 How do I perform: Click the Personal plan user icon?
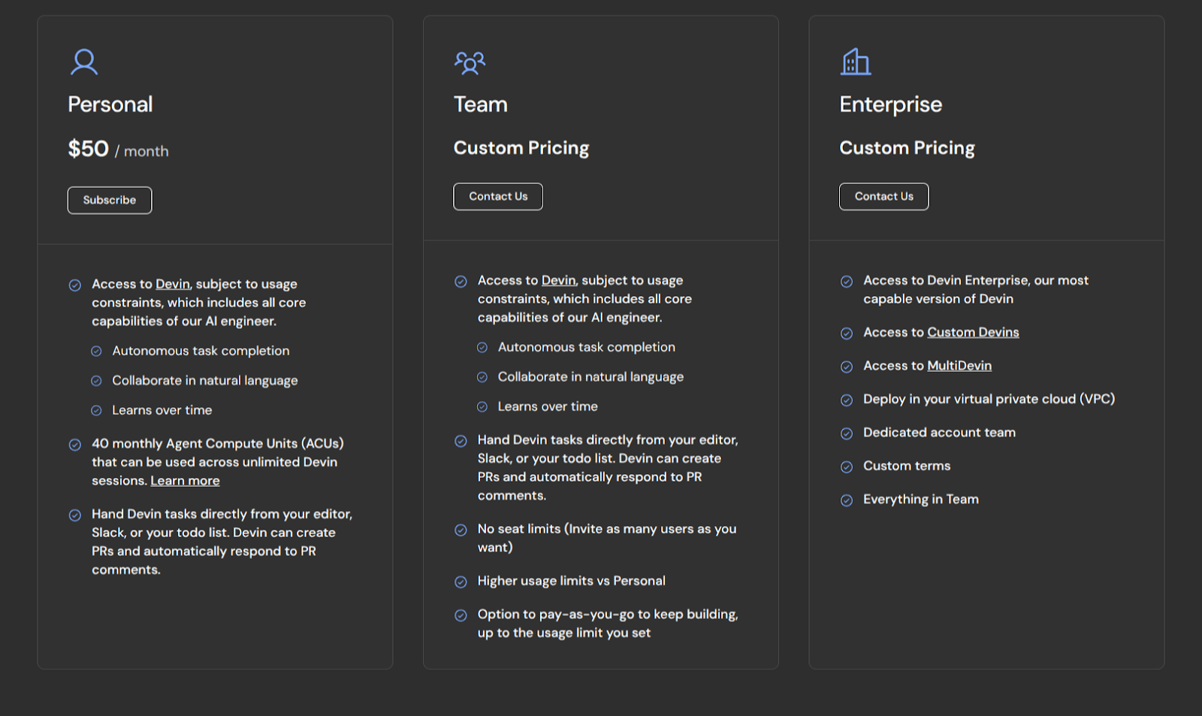84,62
